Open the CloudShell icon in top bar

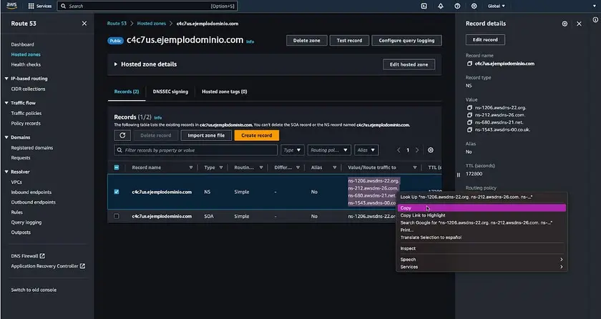point(424,6)
